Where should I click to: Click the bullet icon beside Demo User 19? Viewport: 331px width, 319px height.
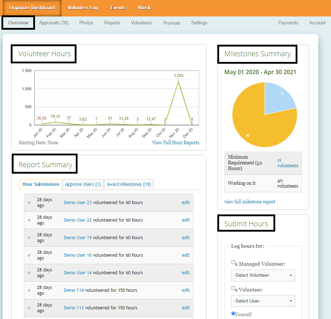pos(29,238)
